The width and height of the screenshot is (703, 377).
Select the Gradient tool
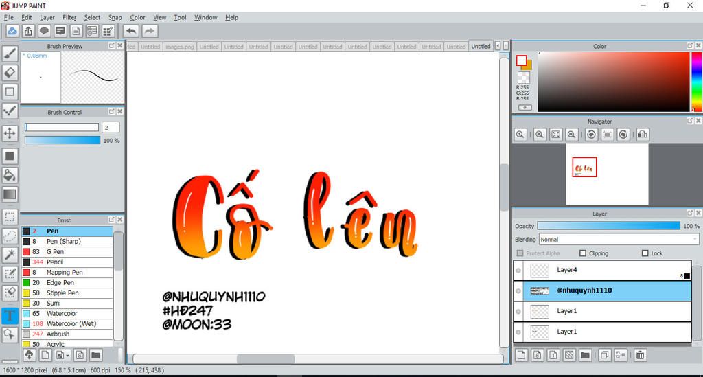coord(10,194)
